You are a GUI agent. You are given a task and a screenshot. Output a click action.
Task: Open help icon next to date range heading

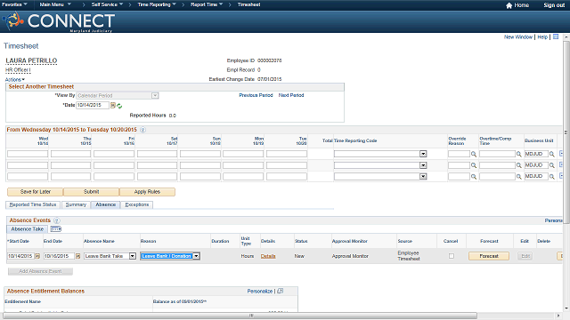[x=142, y=130]
